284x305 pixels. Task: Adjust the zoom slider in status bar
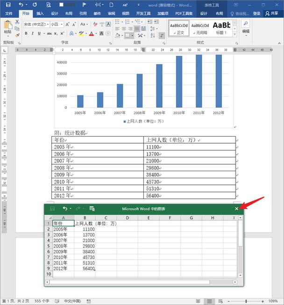pos(246,301)
